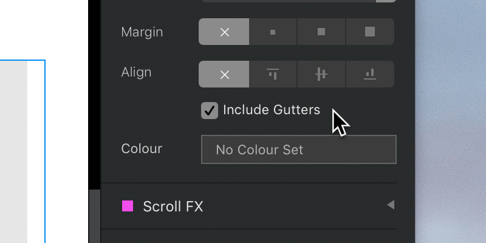Set Align to vertical middle
Viewport: 486px width, 243px height.
pyautogui.click(x=321, y=74)
